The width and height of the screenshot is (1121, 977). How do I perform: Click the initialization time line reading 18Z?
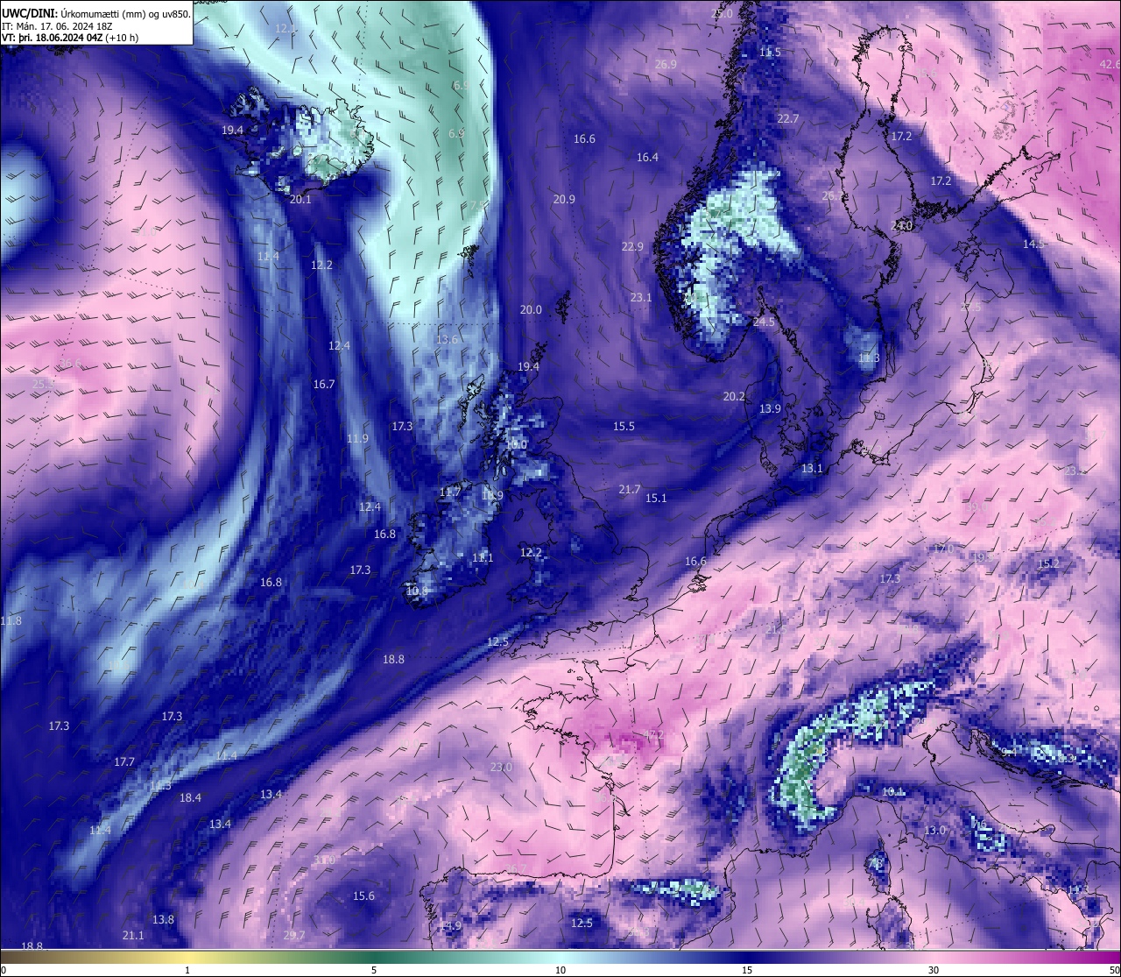pos(56,25)
